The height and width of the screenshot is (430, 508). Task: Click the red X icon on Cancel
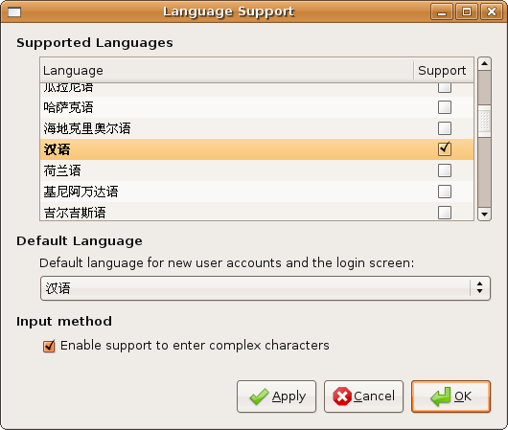pos(342,396)
